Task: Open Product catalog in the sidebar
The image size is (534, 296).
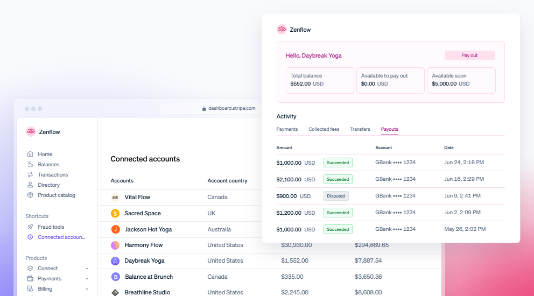Action: [56, 195]
